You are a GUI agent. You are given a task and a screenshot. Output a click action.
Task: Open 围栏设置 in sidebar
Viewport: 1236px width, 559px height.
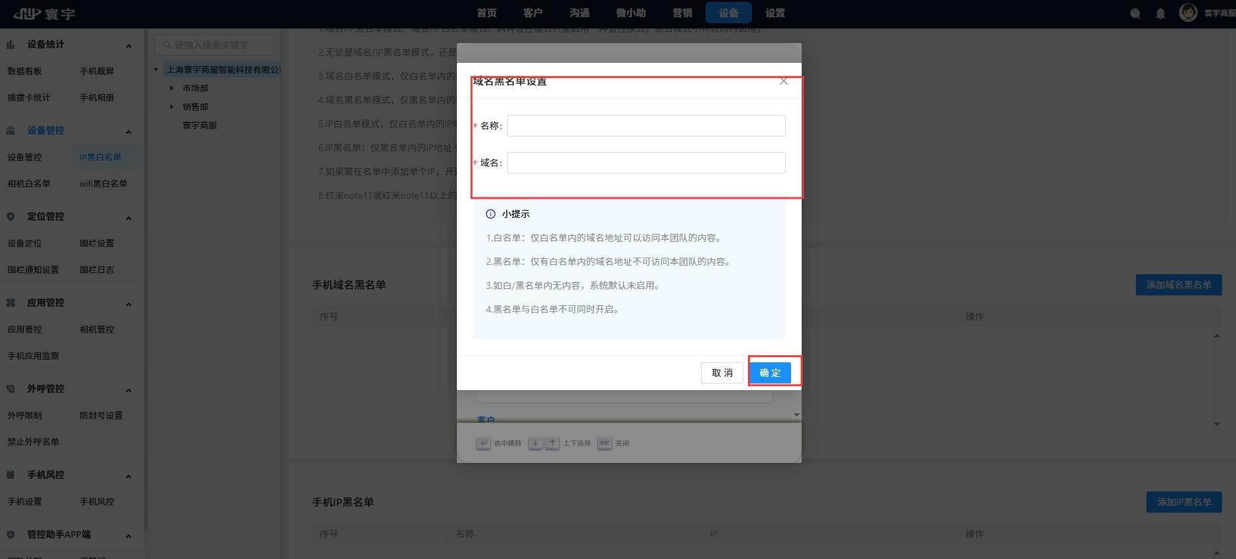click(97, 243)
